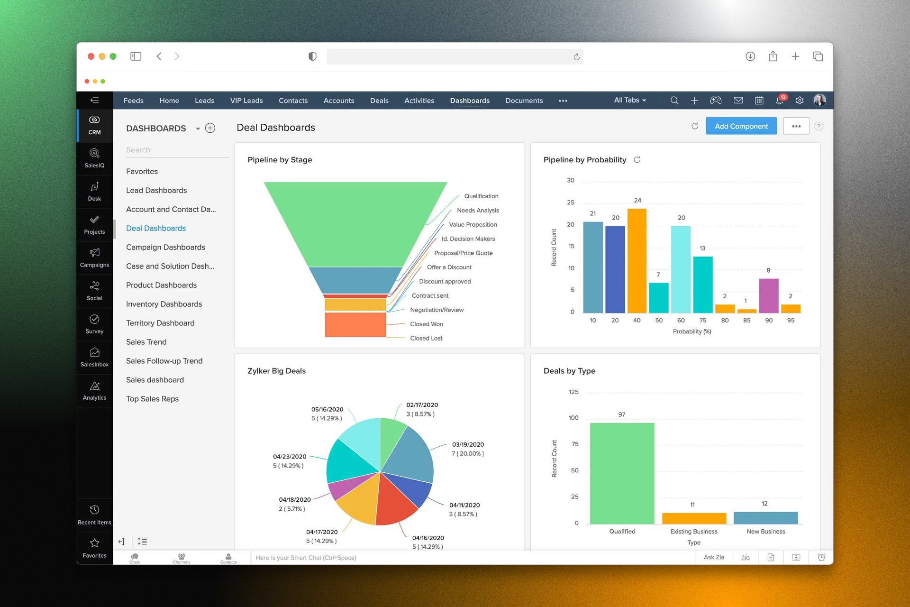The height and width of the screenshot is (607, 910).
Task: Select the Deals tab
Action: click(x=379, y=101)
